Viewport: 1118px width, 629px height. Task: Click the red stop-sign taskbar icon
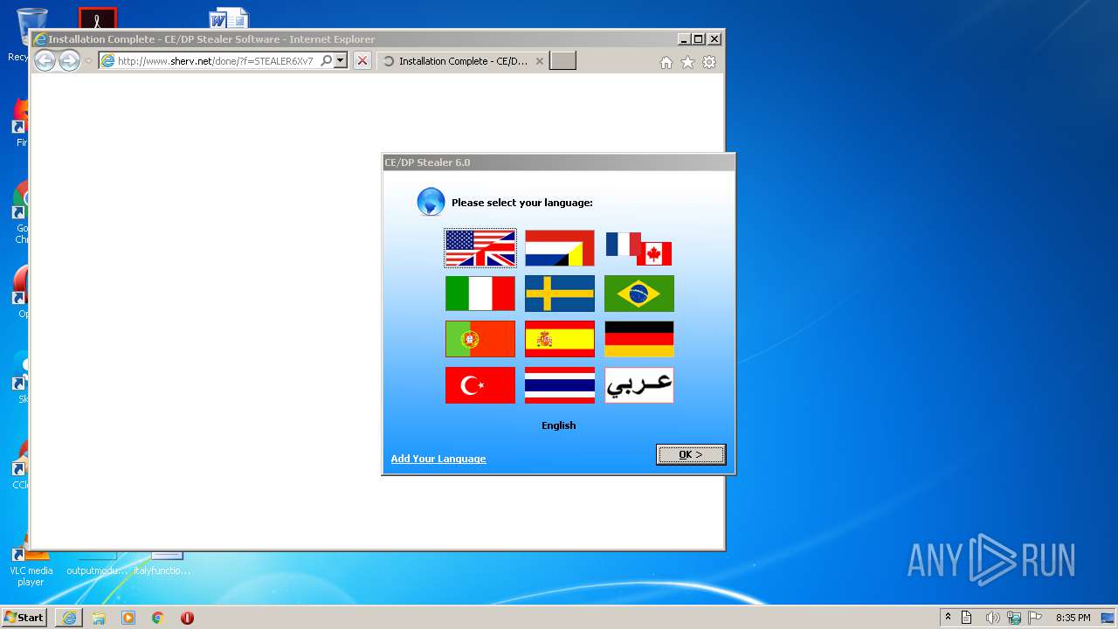point(187,618)
